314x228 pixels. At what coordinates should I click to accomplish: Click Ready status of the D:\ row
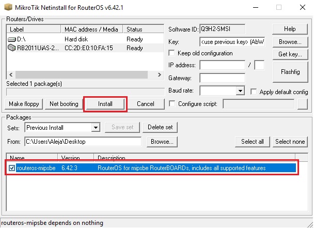(135, 39)
